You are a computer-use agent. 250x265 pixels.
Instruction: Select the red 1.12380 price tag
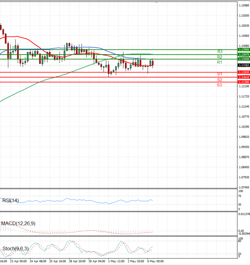click(244, 82)
